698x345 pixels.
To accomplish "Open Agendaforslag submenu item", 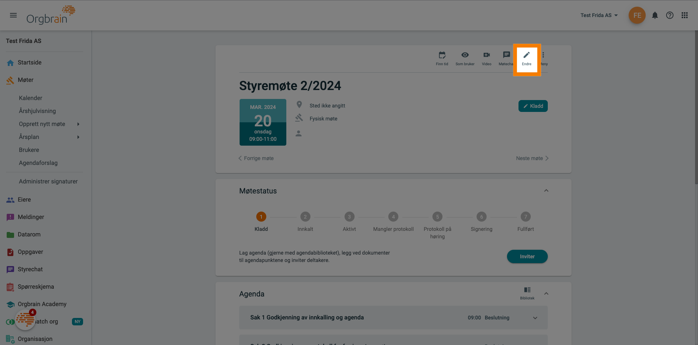I will coord(38,163).
